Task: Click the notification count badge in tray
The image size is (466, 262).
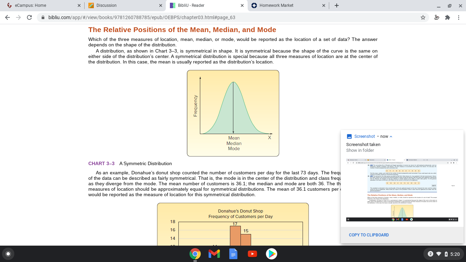Action: (x=431, y=254)
